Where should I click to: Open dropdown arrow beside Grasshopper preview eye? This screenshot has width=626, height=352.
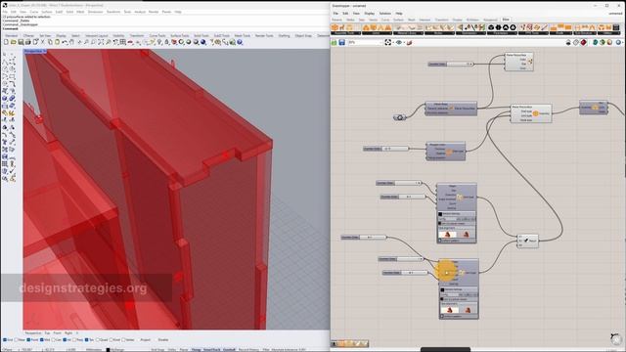(x=404, y=42)
